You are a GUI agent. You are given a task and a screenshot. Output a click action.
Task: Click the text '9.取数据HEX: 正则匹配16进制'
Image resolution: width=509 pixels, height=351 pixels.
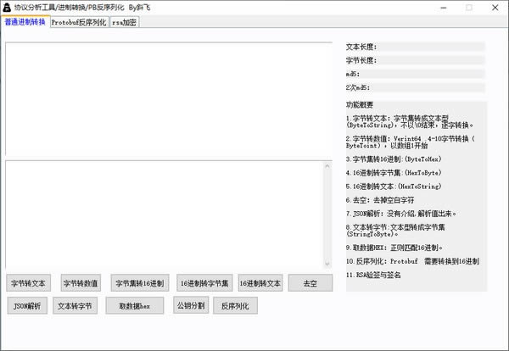tap(394, 248)
